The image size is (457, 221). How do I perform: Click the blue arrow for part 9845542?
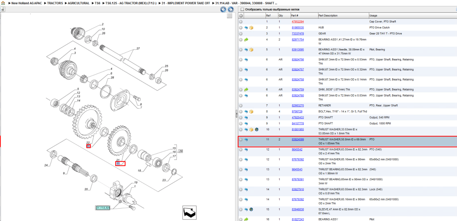click(246, 150)
